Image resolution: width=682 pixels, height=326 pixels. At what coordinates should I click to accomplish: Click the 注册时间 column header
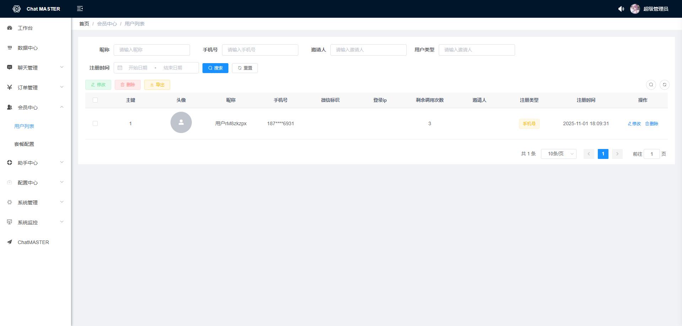[586, 100]
